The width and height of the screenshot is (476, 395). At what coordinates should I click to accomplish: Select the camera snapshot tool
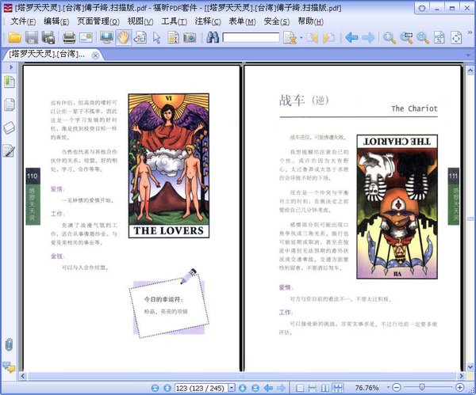point(190,37)
